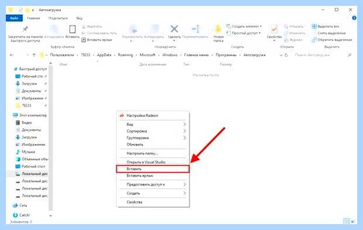Click Снять выделение in the ribbon
This screenshot has height=230, width=363.
(x=328, y=33)
